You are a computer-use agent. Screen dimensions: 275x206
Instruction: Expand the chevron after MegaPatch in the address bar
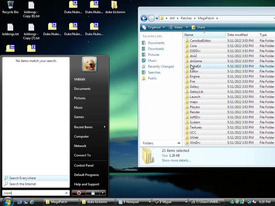pos(217,18)
